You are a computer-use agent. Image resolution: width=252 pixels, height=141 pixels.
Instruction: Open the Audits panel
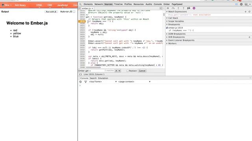pyautogui.click(x=149, y=4)
